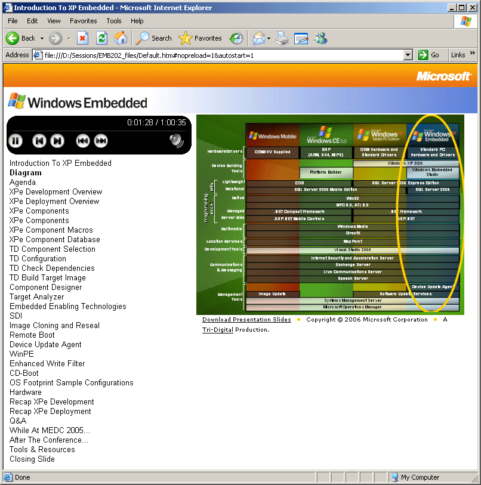
Task: Open the Device Update Agent slide
Action: pos(45,345)
